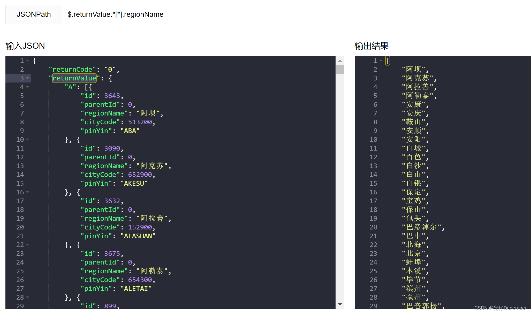Click the scrollbar up arrow in input editor
This screenshot has height=313, width=531.
pos(340,61)
